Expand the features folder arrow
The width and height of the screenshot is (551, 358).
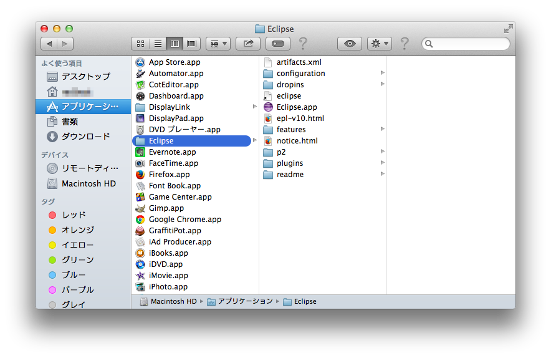[x=383, y=129]
